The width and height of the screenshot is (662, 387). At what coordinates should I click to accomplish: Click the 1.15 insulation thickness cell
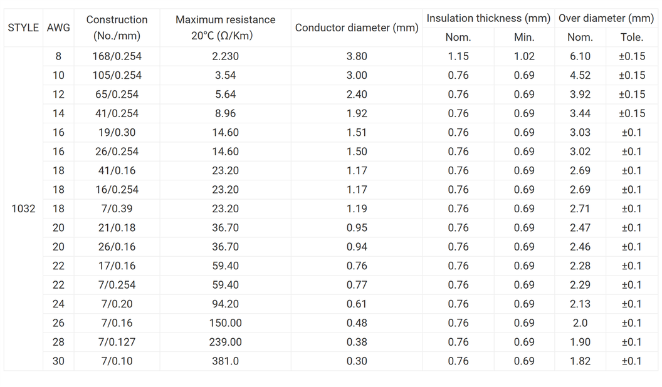[x=458, y=56]
